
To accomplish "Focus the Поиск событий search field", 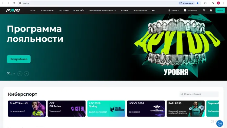I will (199, 94).
